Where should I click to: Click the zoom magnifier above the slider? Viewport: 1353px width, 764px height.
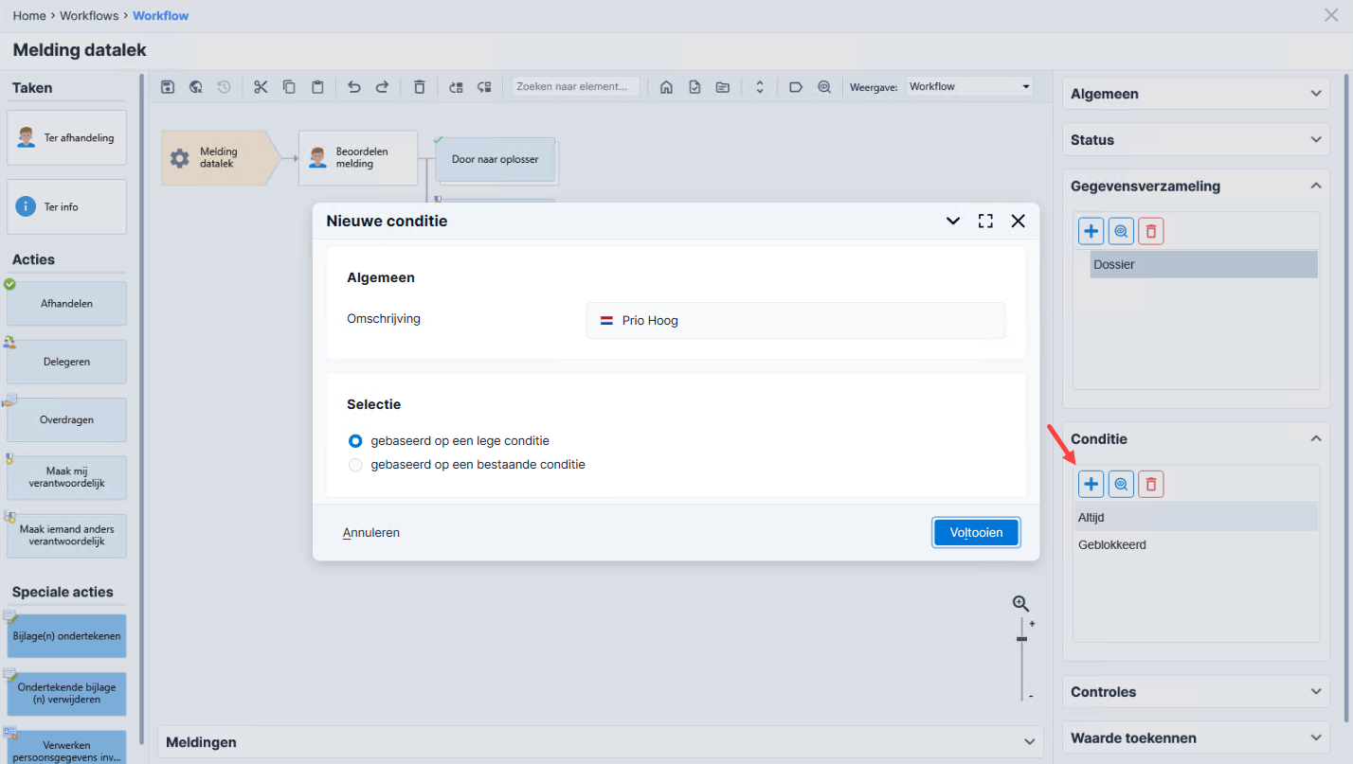point(1020,603)
